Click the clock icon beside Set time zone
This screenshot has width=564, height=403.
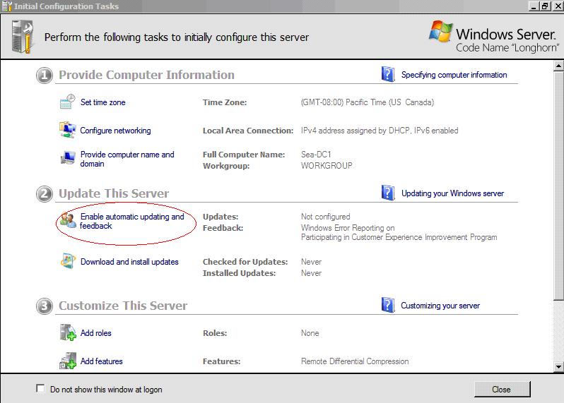pyautogui.click(x=67, y=102)
